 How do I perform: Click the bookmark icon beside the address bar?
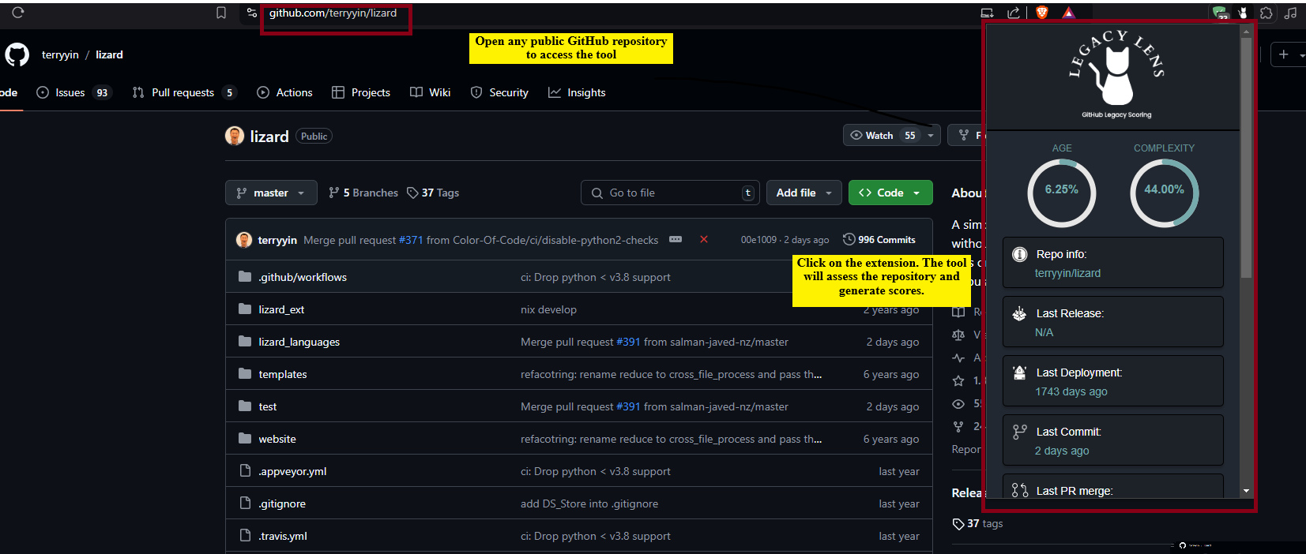(x=221, y=13)
